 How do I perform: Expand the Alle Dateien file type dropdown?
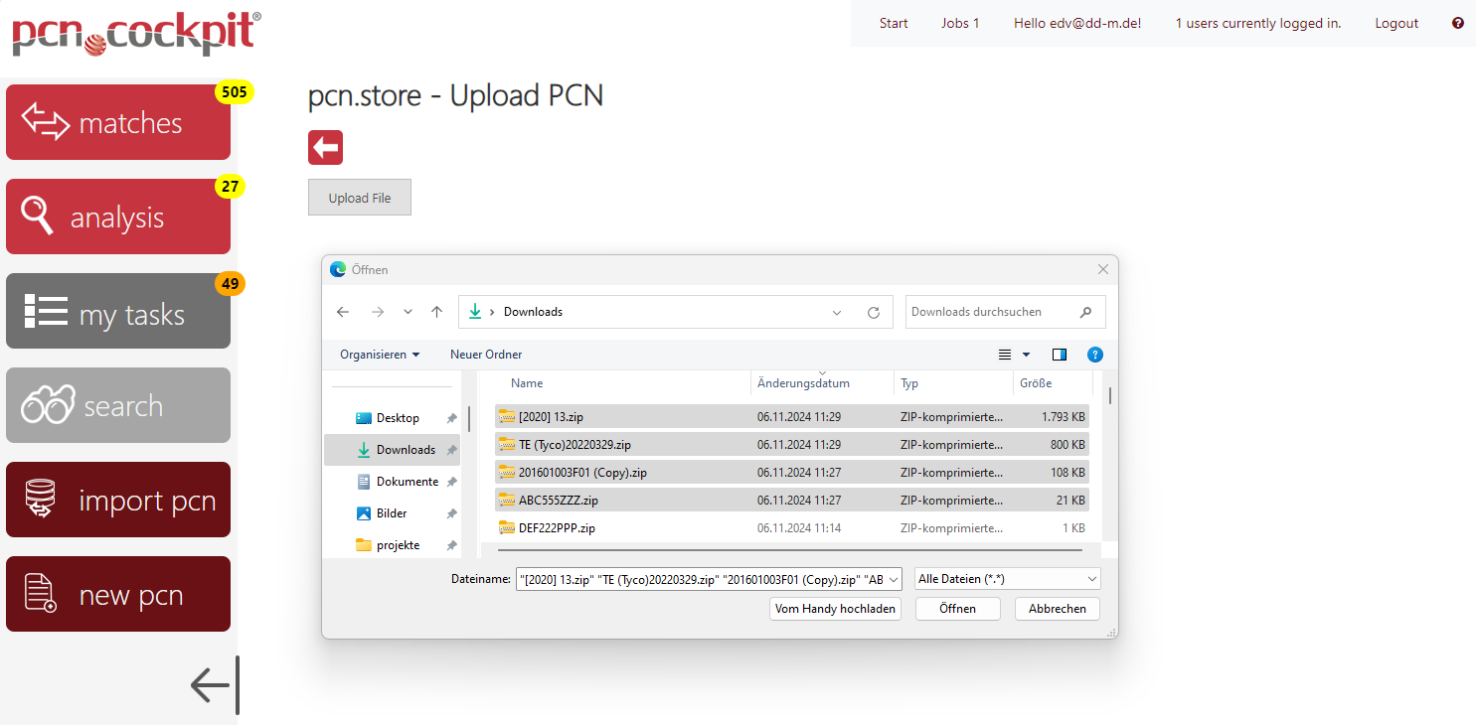[1007, 579]
